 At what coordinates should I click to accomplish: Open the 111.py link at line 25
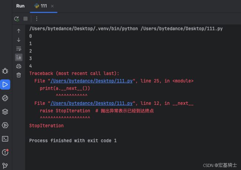[x=92, y=81]
